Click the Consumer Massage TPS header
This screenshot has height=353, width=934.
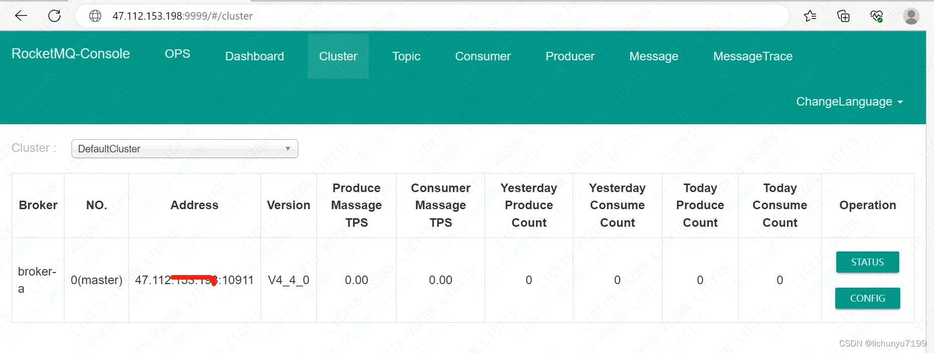click(440, 205)
